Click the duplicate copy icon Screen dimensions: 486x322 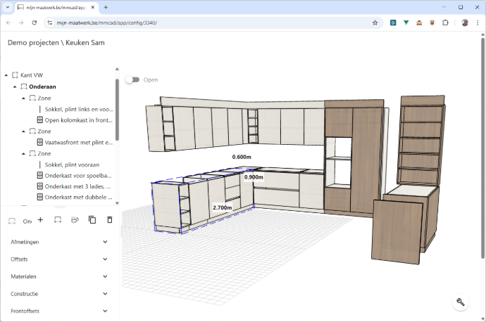click(x=92, y=220)
